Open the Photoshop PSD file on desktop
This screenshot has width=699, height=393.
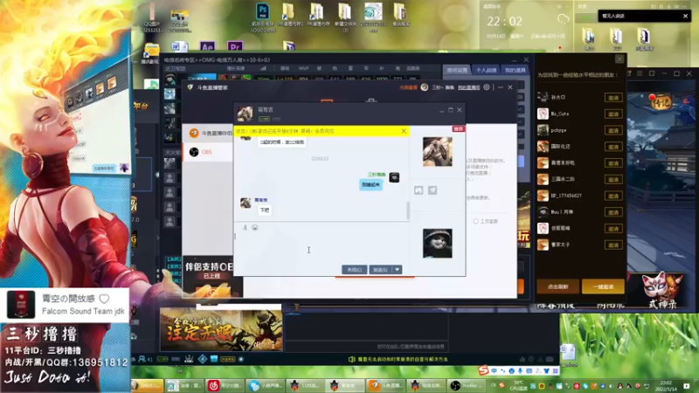click(x=263, y=17)
